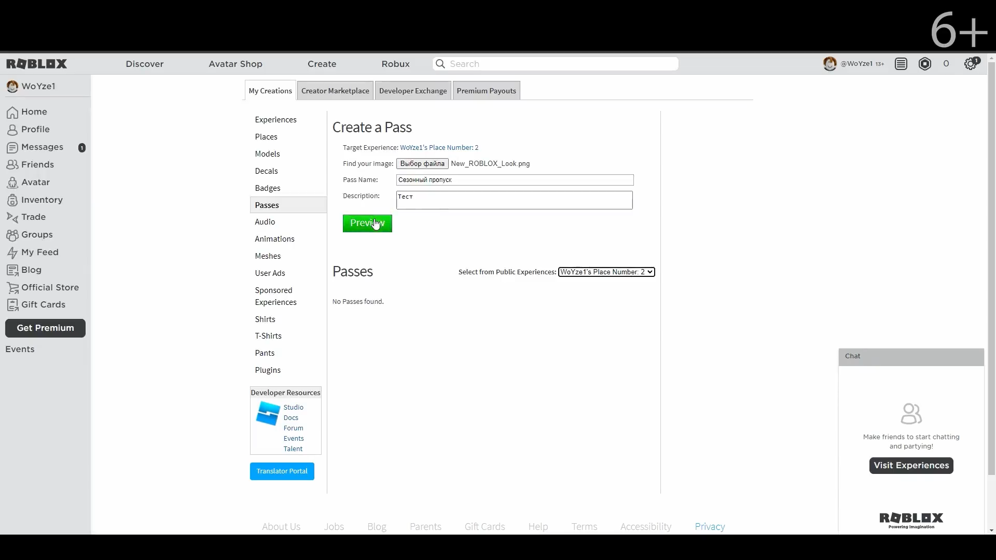Click the Search input field
The width and height of the screenshot is (996, 560).
(x=556, y=64)
